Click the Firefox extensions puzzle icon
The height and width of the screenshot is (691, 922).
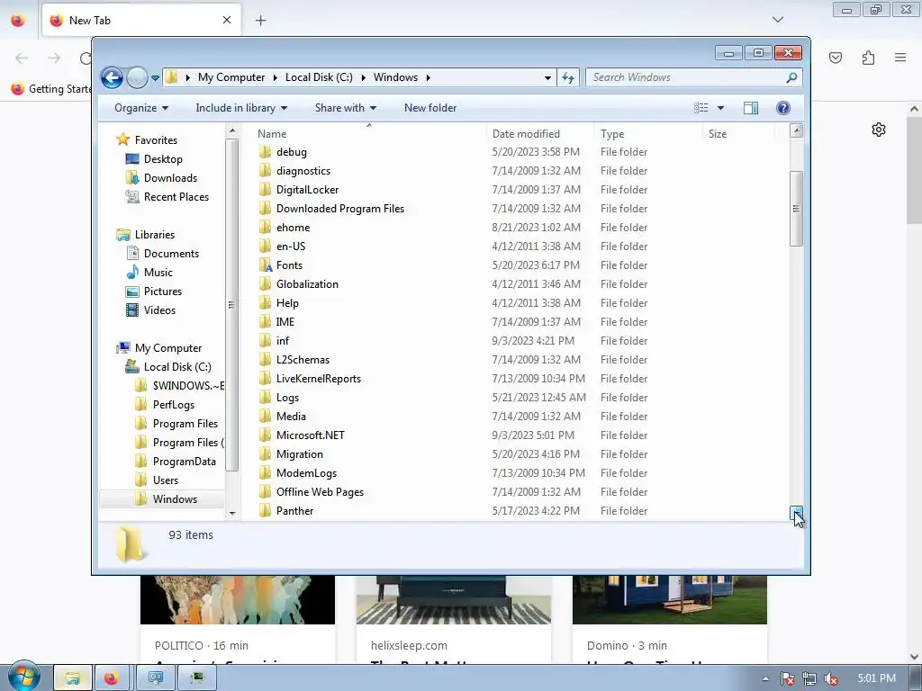[868, 58]
